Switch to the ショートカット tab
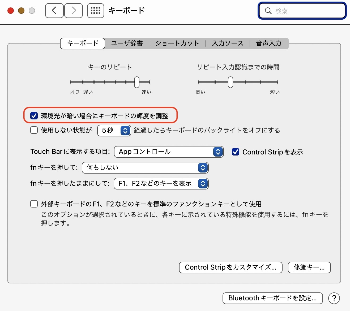This screenshot has width=350, height=311. 177,43
